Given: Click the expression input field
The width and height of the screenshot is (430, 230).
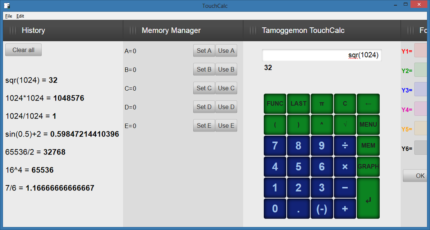Looking at the screenshot, I should [321, 55].
